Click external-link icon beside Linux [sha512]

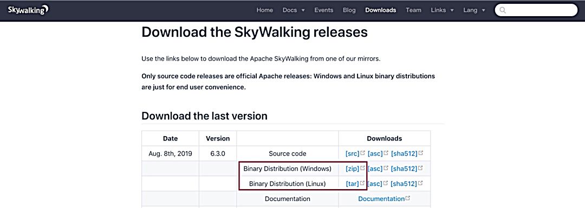point(420,183)
